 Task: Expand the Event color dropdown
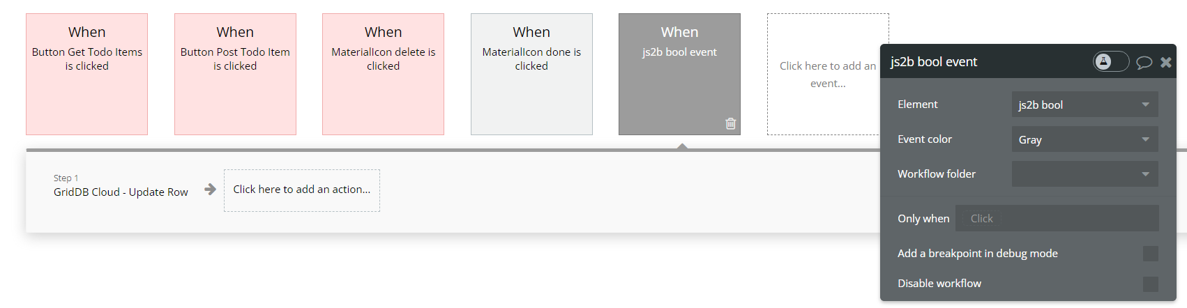pos(1084,139)
